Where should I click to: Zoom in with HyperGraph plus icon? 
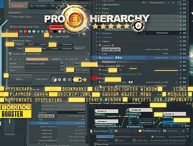[183, 126]
